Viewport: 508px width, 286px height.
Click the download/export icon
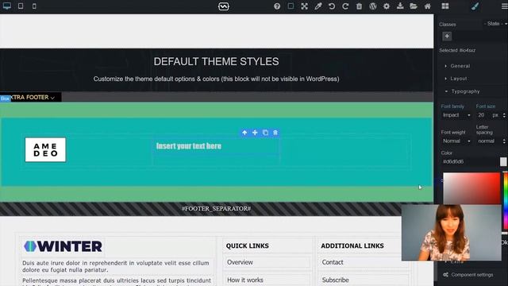point(400,6)
